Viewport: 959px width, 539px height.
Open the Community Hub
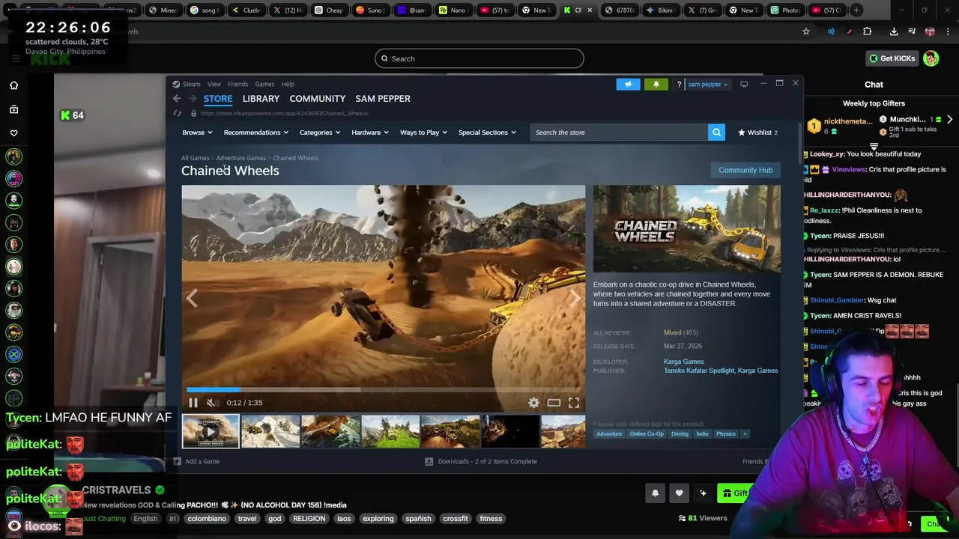point(745,170)
